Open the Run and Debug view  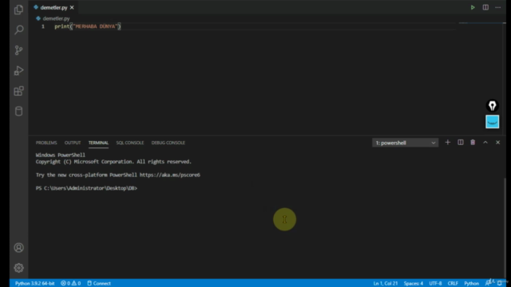(x=18, y=71)
